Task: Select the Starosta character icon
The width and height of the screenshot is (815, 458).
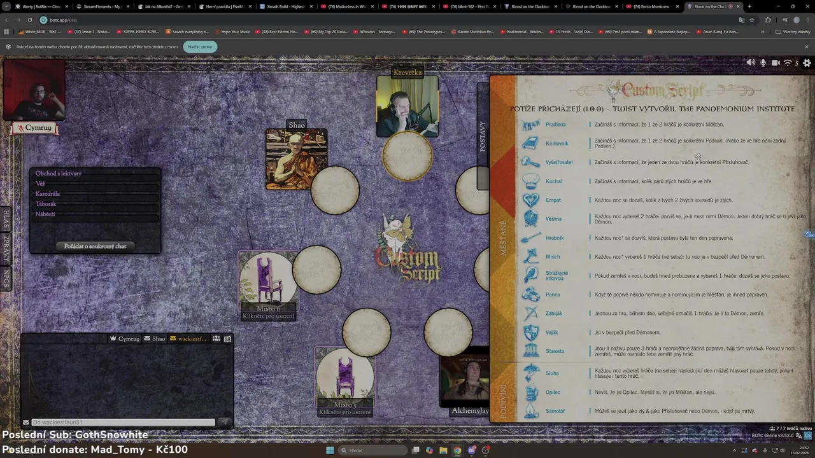Action: [530, 351]
